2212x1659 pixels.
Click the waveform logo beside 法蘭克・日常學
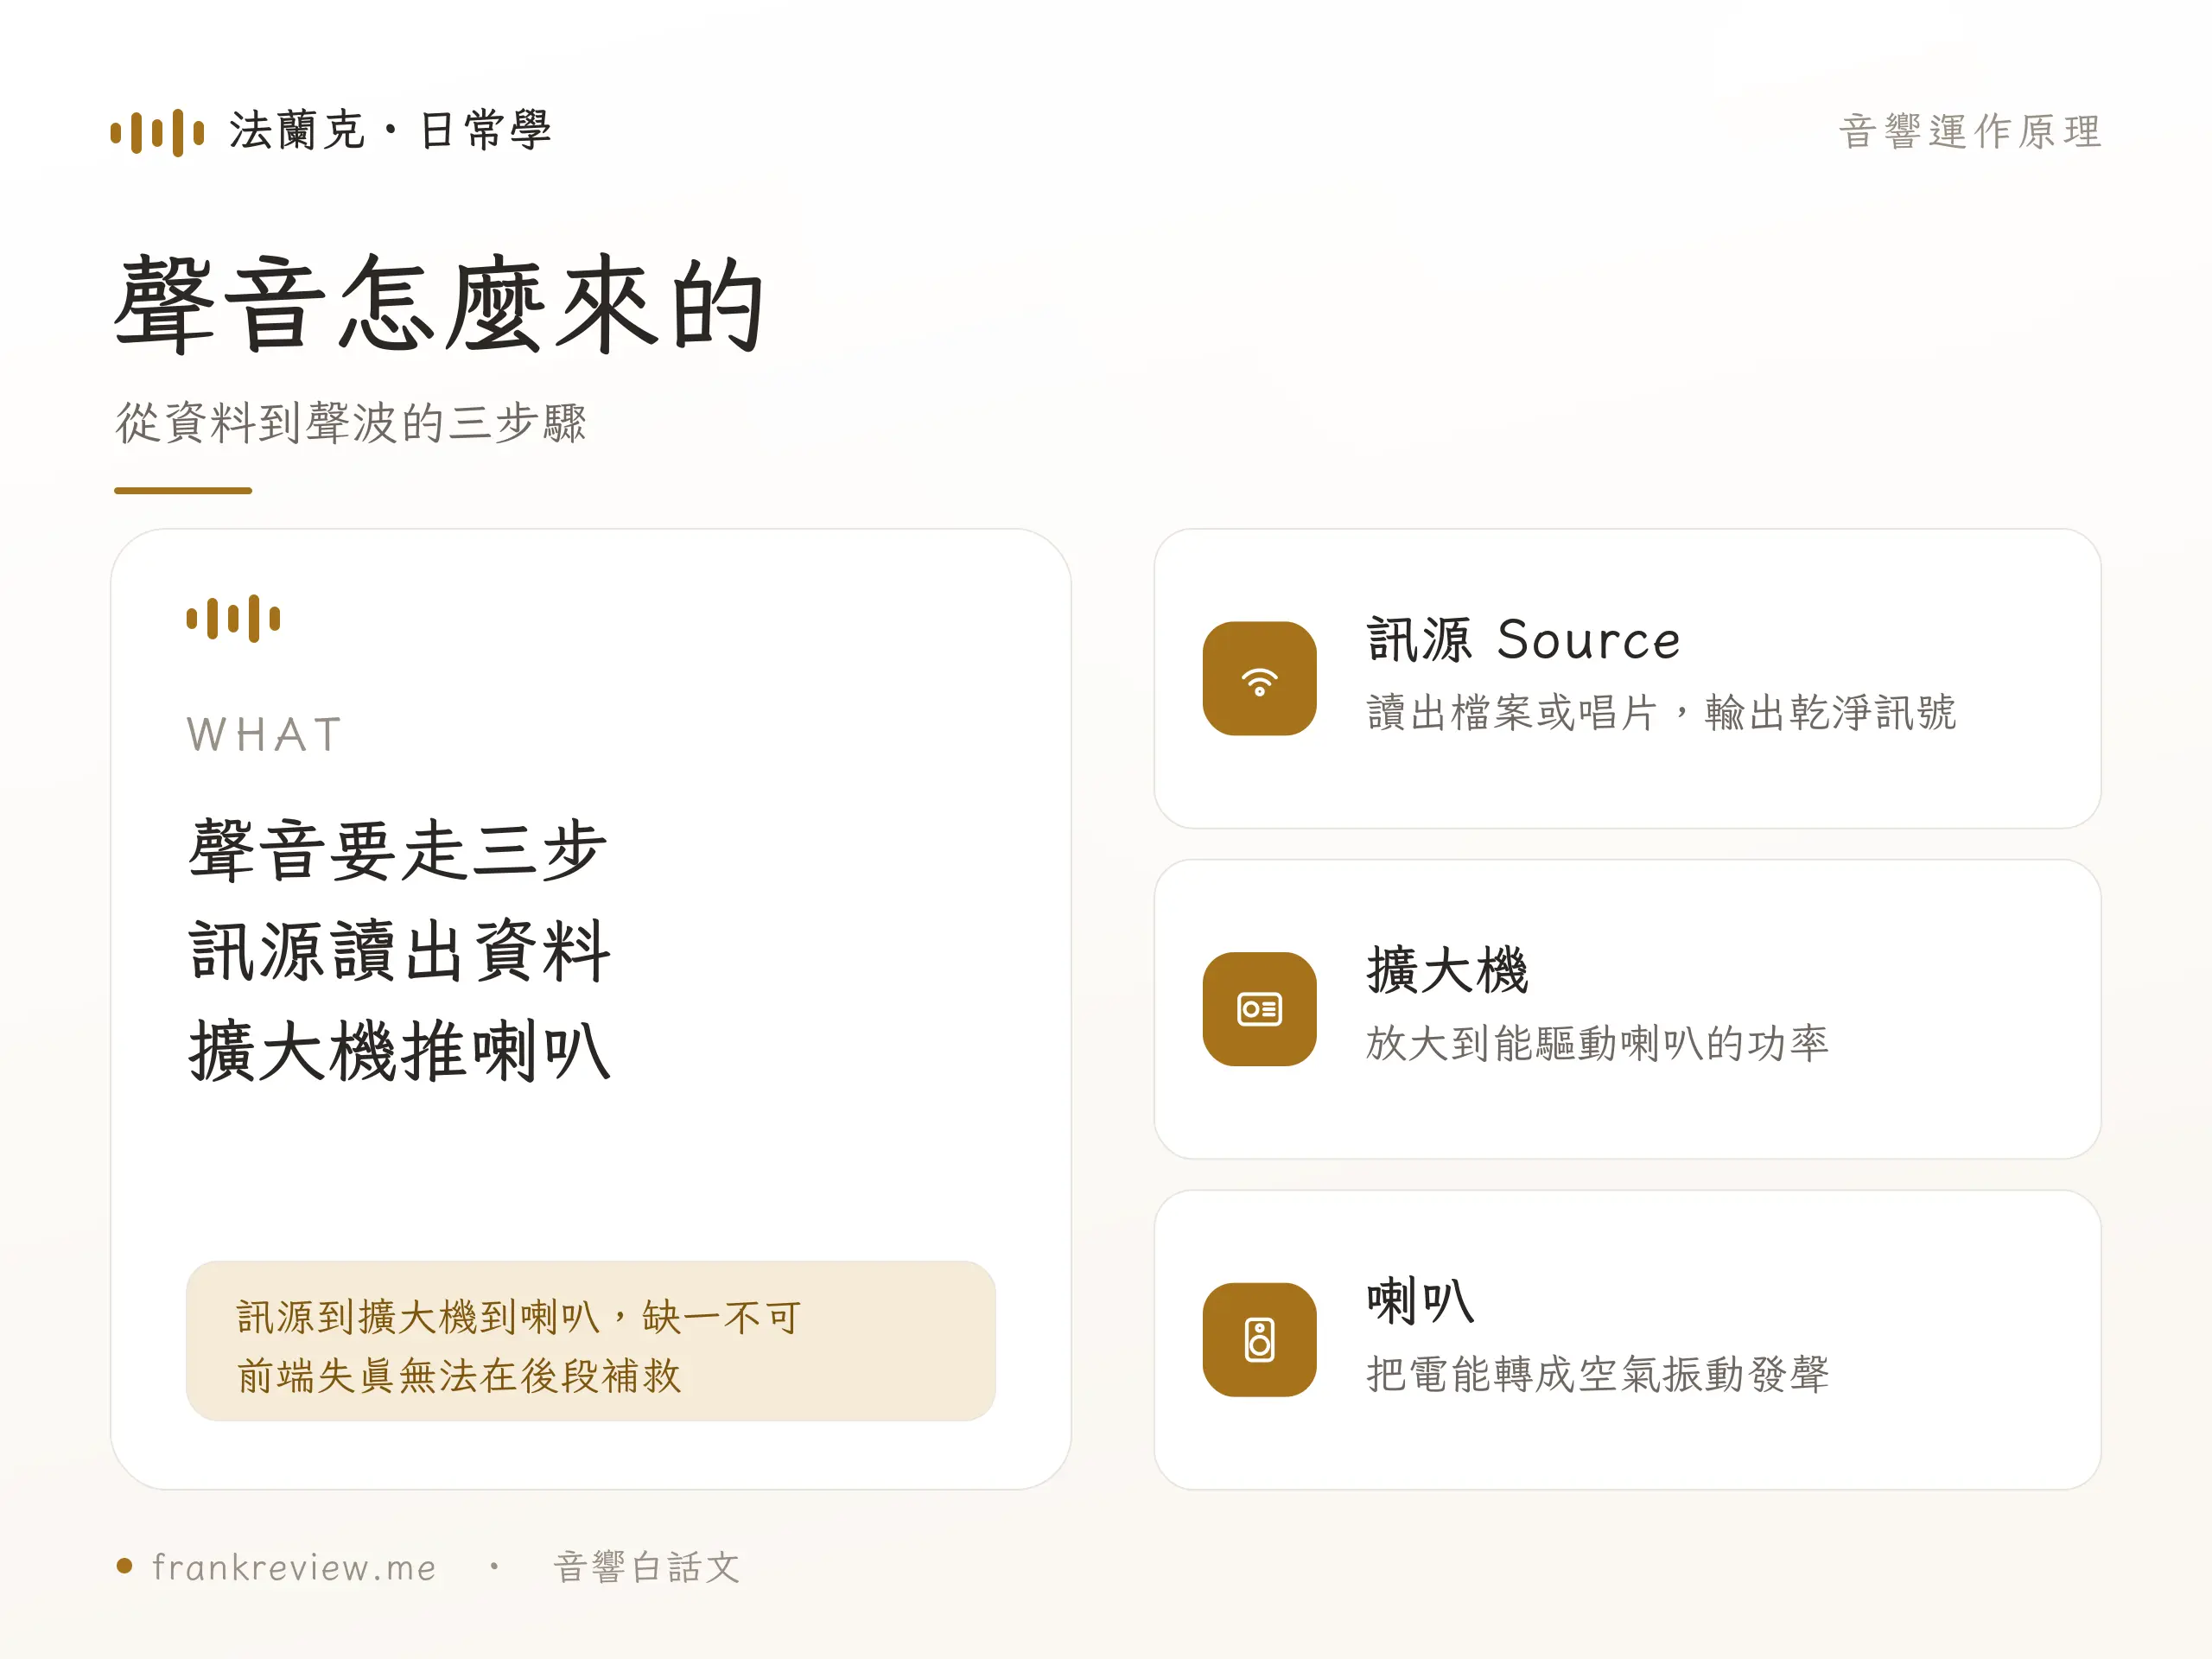coord(157,132)
